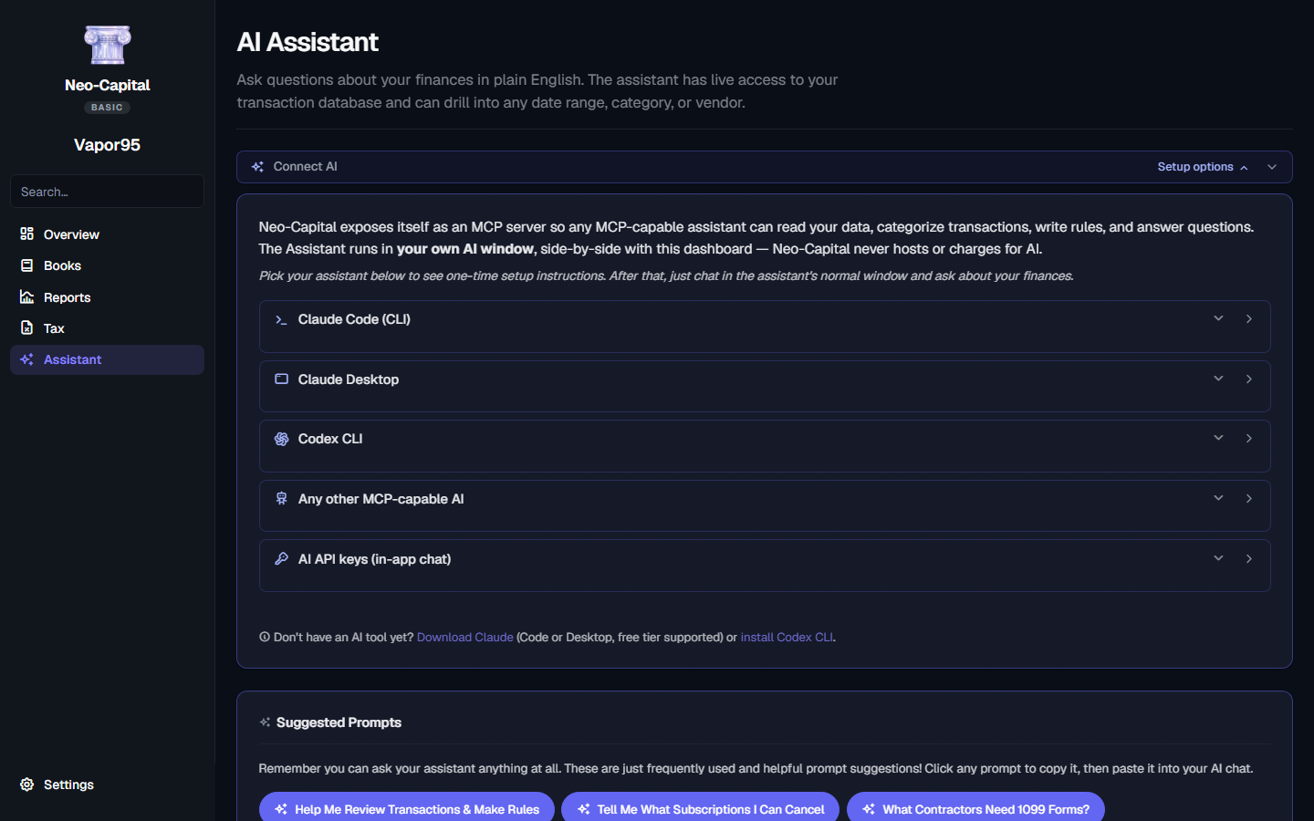
Task: Click the Neo-Capital brand name
Action: (x=107, y=85)
